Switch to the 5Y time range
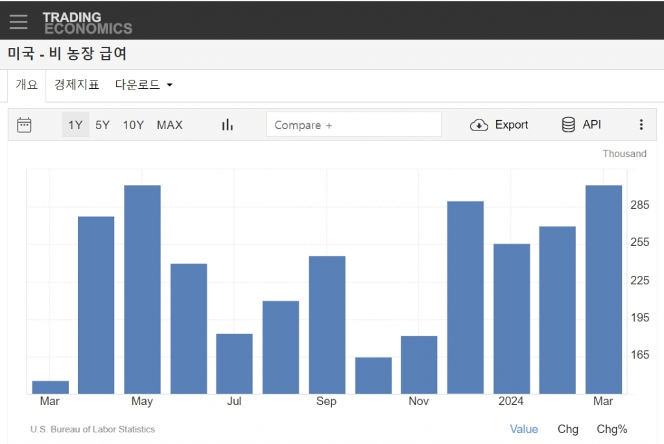 point(102,125)
